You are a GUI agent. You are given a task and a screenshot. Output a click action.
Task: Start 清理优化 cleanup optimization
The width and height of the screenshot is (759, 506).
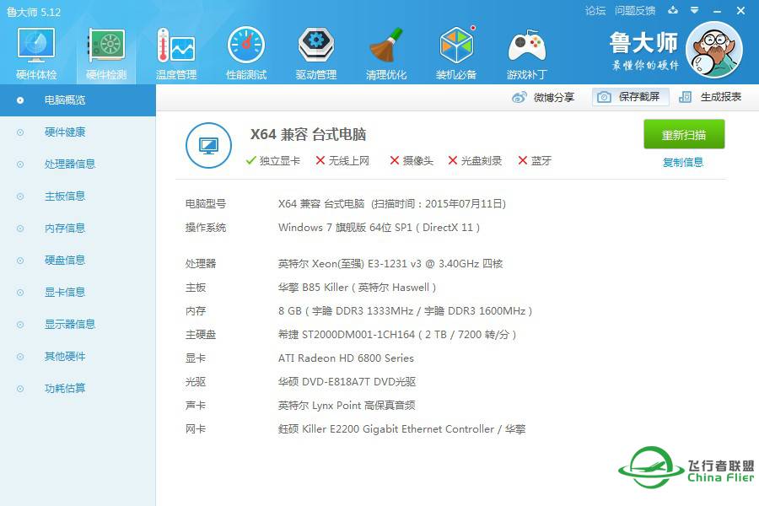point(385,51)
